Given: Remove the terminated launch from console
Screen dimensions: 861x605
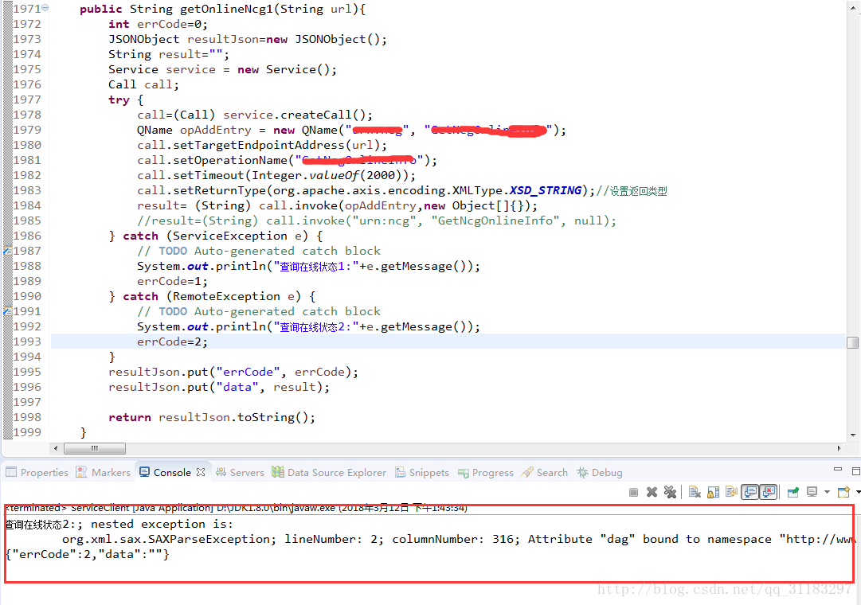Looking at the screenshot, I should click(652, 492).
